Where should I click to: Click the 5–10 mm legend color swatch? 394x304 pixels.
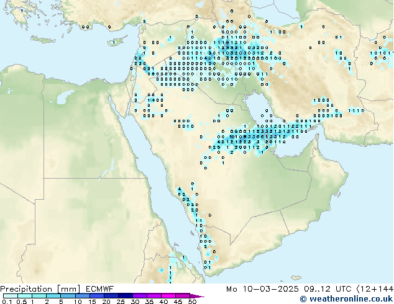pos(68,296)
